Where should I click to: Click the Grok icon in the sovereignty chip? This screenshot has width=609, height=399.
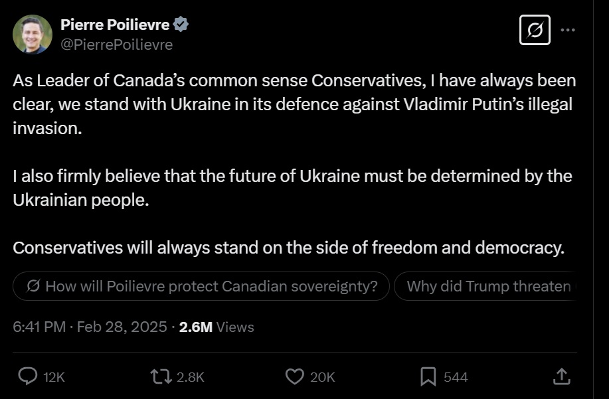point(33,287)
